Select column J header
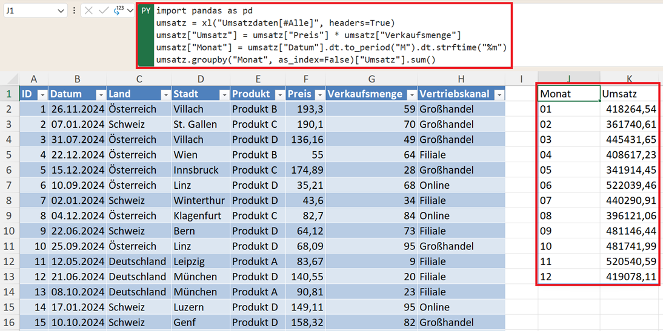The image size is (663, 331). tap(569, 79)
